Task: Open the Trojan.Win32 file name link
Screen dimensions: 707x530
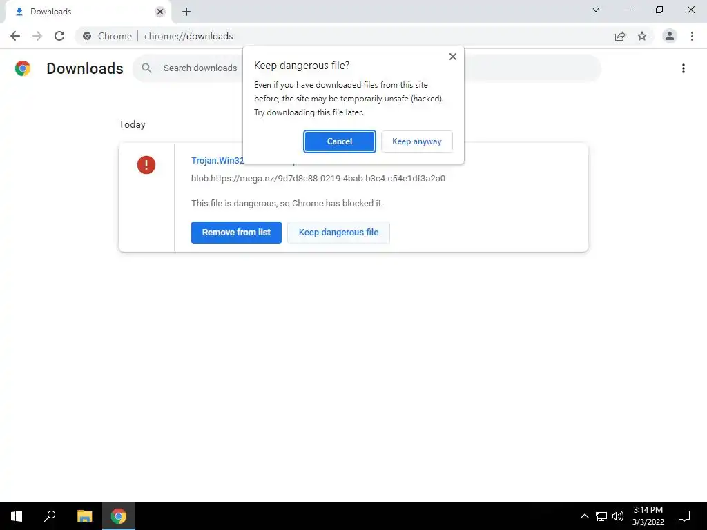Action: (x=217, y=160)
